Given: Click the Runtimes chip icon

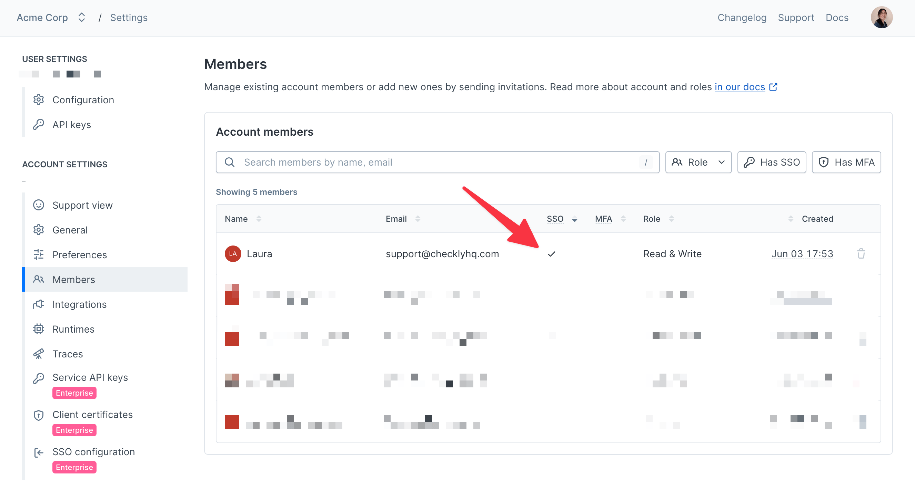Looking at the screenshot, I should 38,329.
